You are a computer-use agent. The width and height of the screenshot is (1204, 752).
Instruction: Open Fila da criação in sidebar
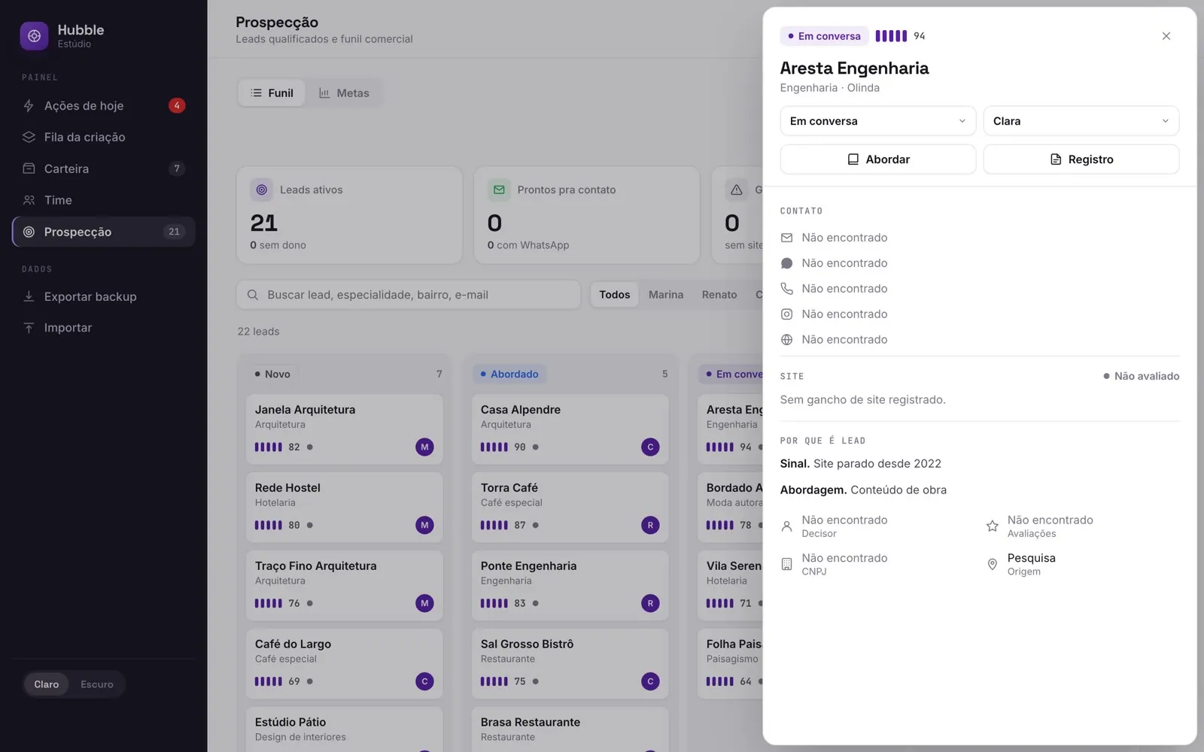click(104, 137)
